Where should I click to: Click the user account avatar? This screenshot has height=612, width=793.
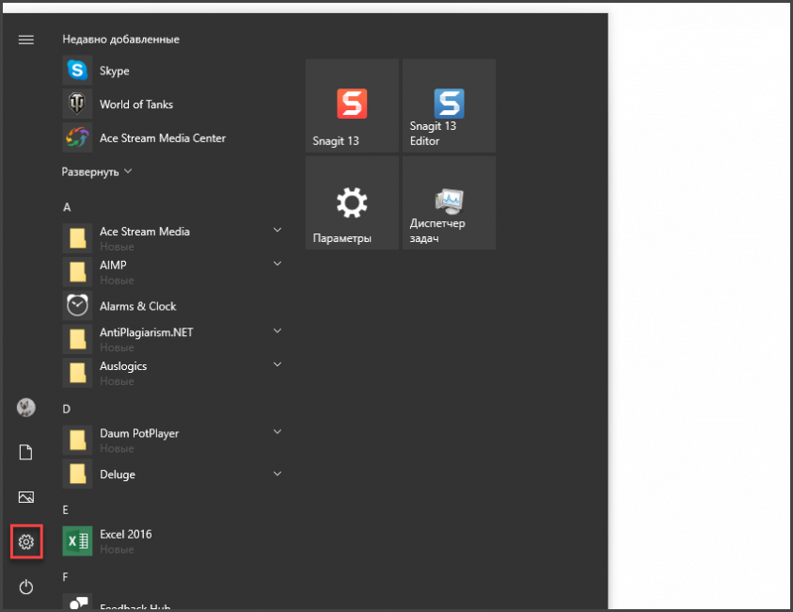click(26, 408)
